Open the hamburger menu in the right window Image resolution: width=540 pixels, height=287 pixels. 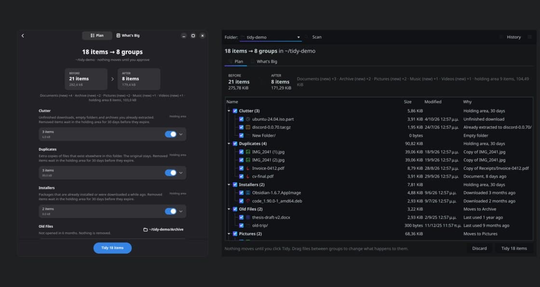530,37
